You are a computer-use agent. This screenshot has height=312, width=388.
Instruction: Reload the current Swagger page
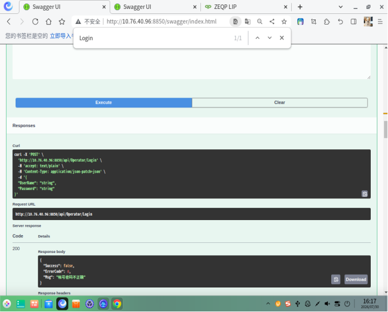(35, 22)
